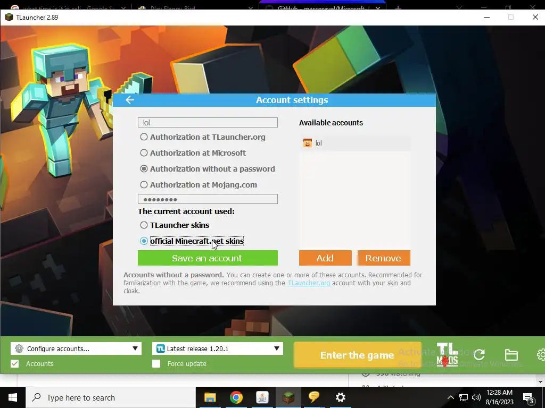Select Authorization at Microsoft

[193, 153]
